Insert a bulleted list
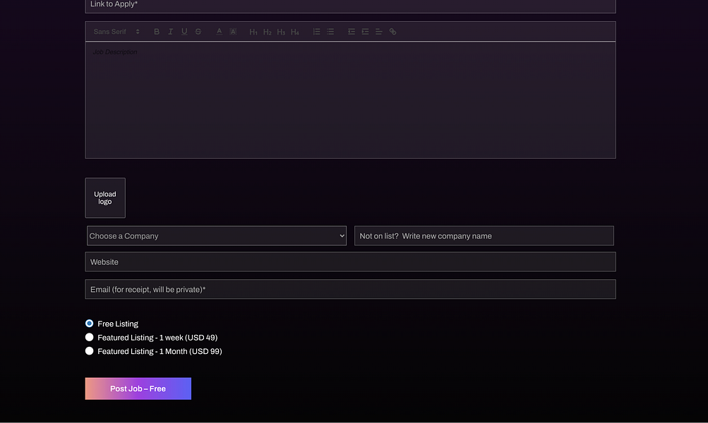The width and height of the screenshot is (708, 423). (x=330, y=32)
